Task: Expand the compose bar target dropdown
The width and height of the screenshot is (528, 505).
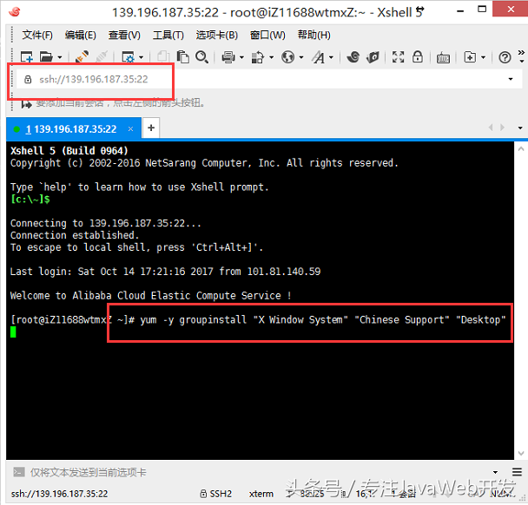Action: (495, 472)
